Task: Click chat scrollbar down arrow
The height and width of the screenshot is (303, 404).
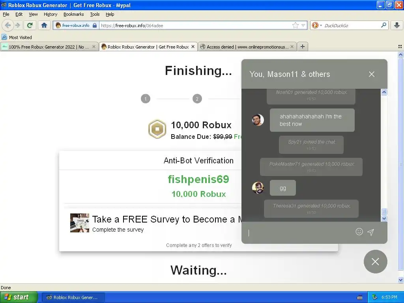Action: pos(384,219)
